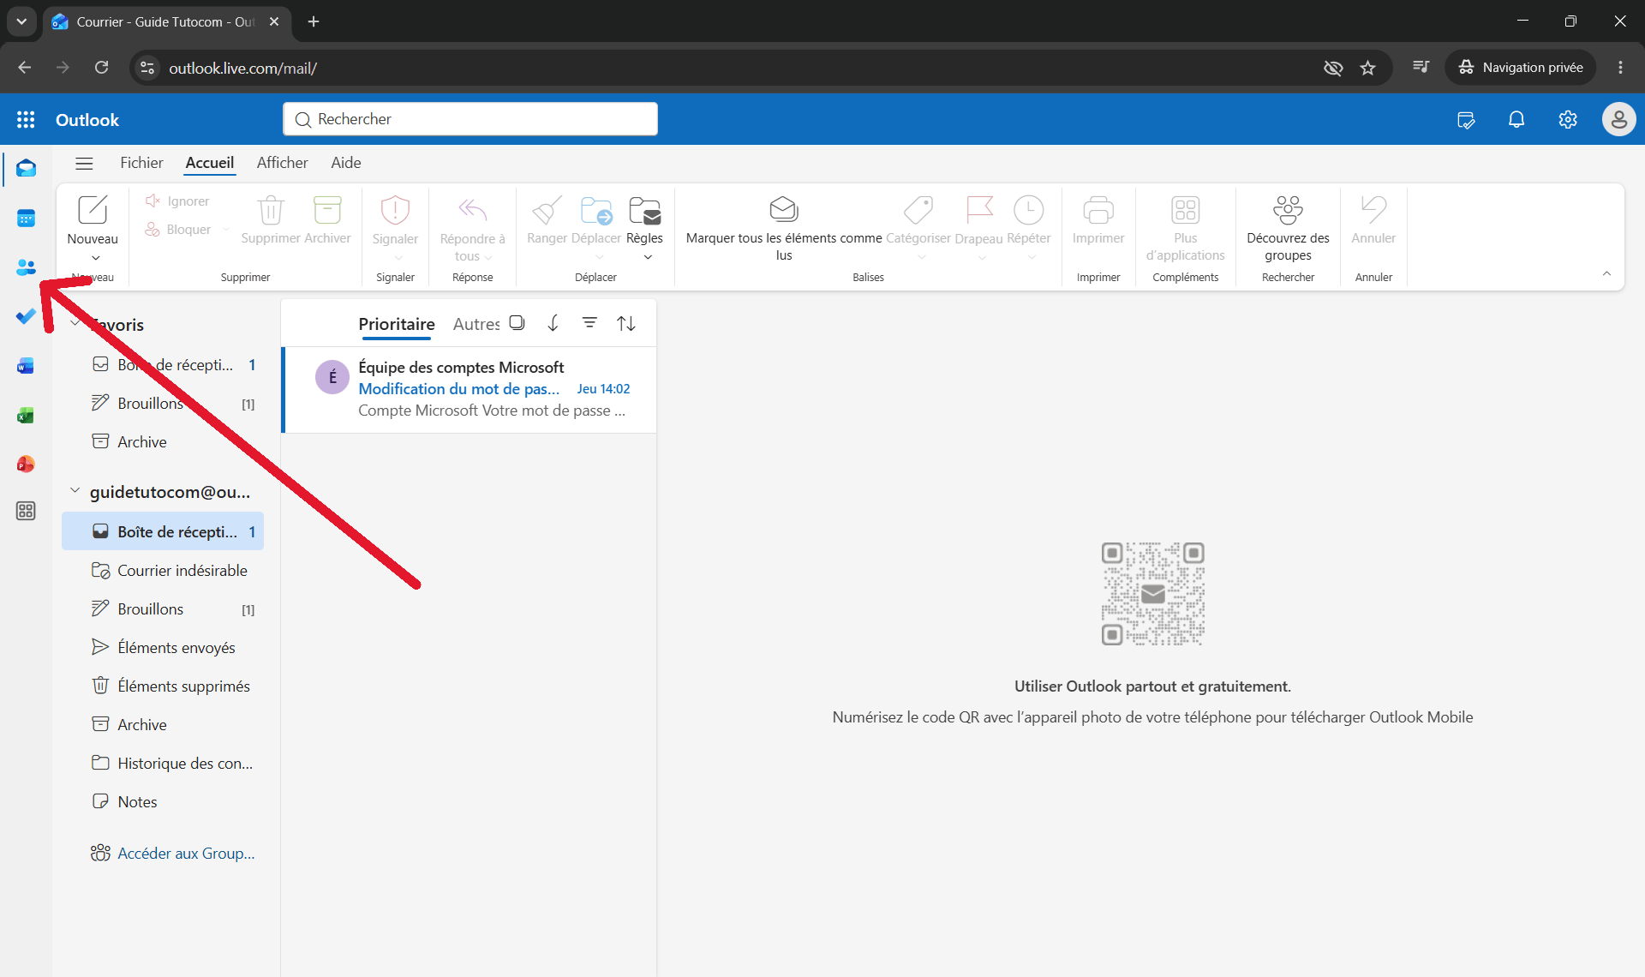Open Plus d'applications add-ins icon
Screen dimensions: 1645x977
tap(1186, 209)
